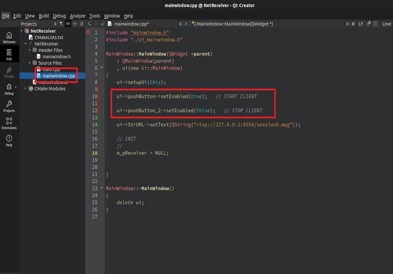This screenshot has width=393, height=274.
Task: Switch to Debug mode in sidebar
Action: coord(9,89)
